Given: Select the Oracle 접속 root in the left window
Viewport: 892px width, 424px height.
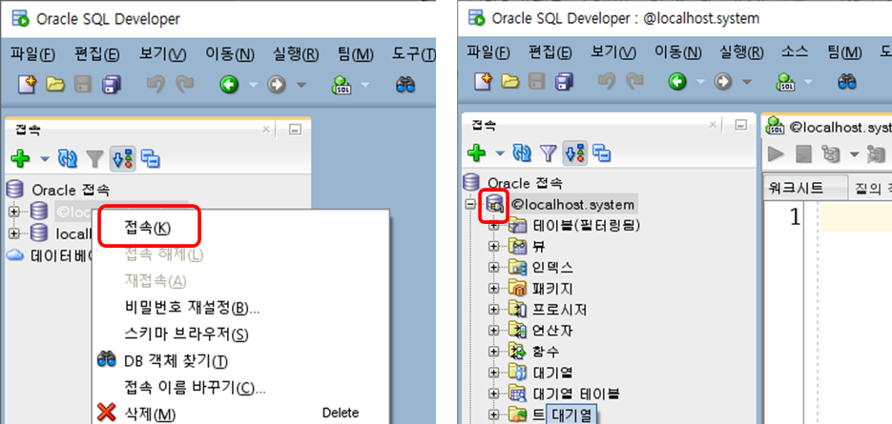Looking at the screenshot, I should click(x=71, y=190).
